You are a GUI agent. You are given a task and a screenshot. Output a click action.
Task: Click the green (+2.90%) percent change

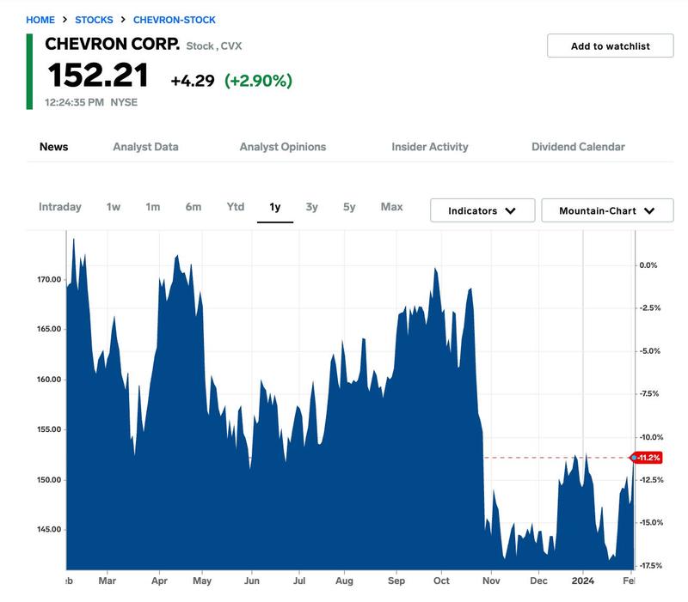pyautogui.click(x=258, y=81)
